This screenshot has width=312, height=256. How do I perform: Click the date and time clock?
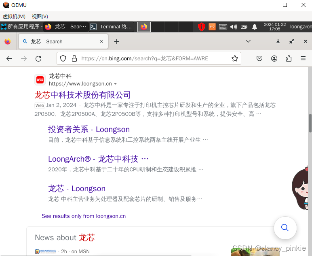click(x=274, y=27)
